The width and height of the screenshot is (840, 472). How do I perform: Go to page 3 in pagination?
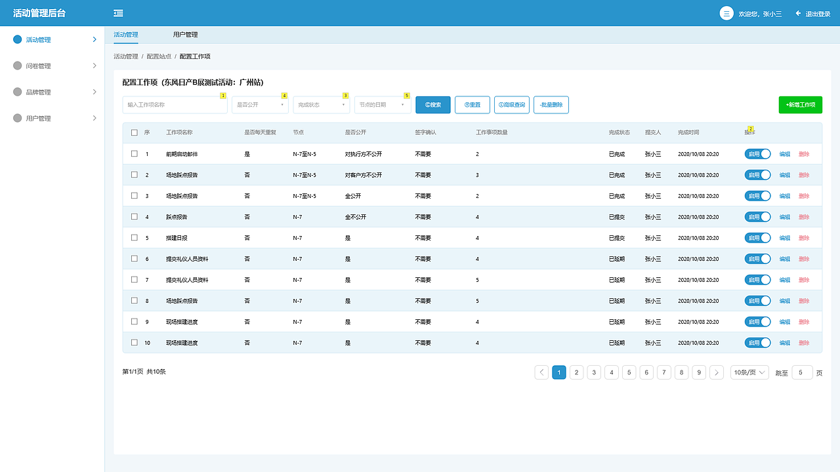click(x=594, y=372)
